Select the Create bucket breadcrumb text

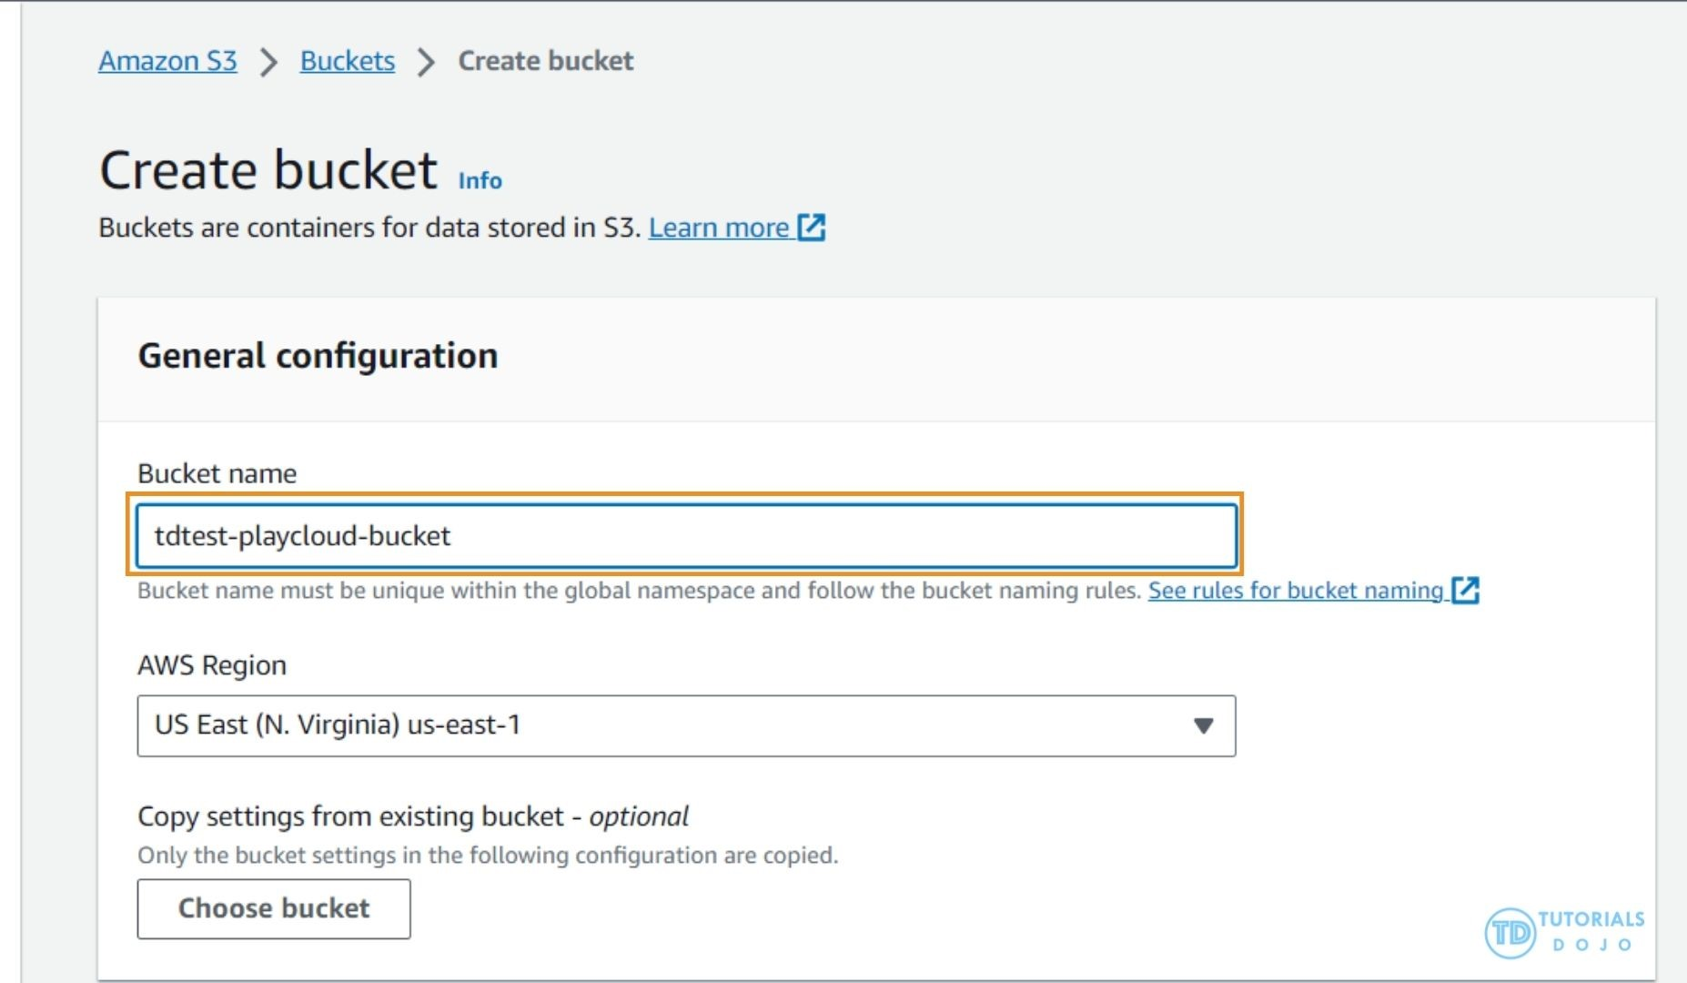tap(545, 61)
